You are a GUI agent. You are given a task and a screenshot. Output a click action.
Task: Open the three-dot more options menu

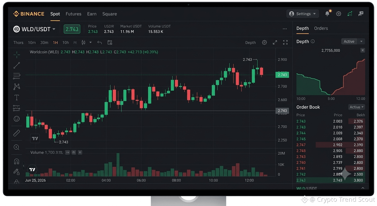(285, 29)
